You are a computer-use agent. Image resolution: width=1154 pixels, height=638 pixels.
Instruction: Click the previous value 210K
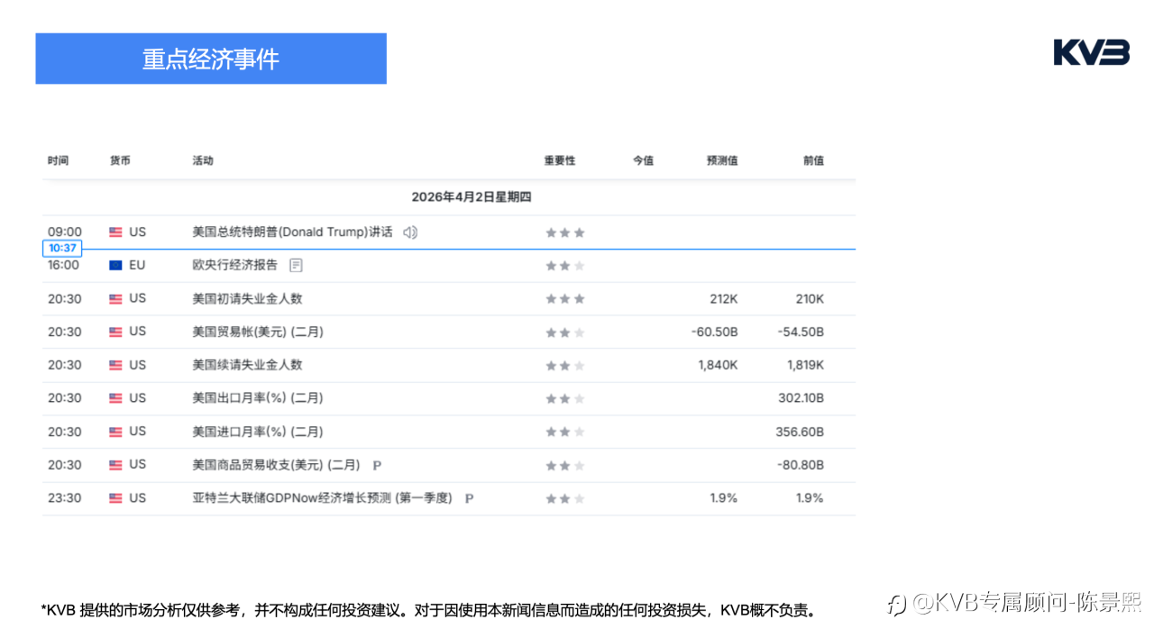(810, 299)
